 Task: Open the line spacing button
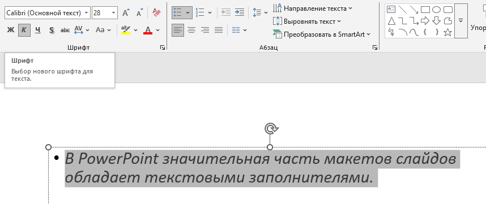pyautogui.click(x=257, y=12)
